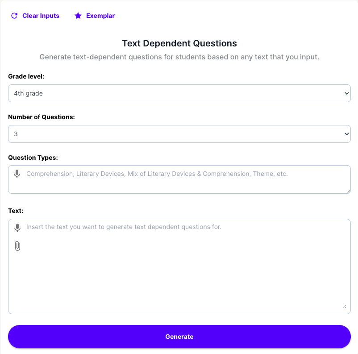
Task: Click the Clear Inputs refresh icon
Action: [14, 16]
